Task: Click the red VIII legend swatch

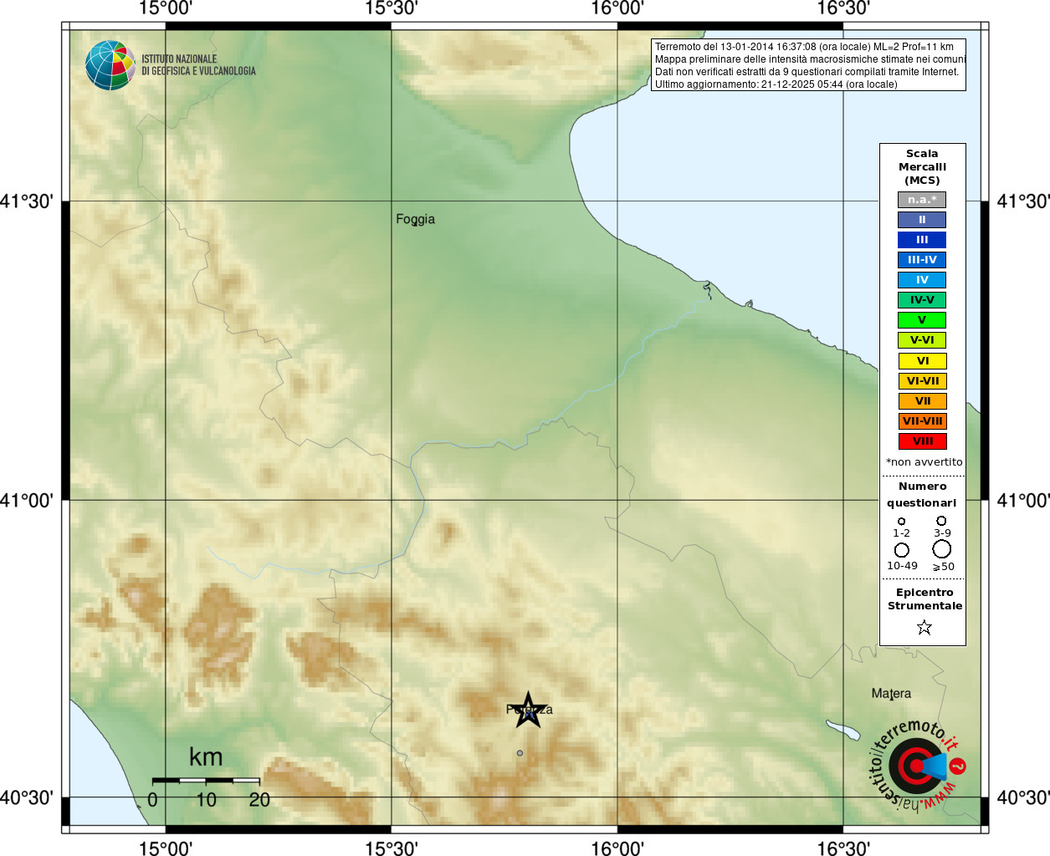Action: 923,441
